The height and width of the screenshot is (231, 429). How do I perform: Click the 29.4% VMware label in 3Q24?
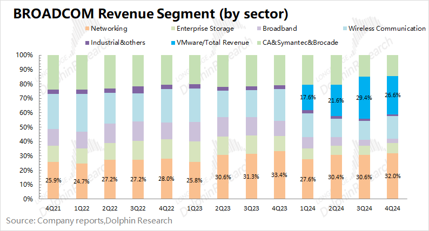pyautogui.click(x=364, y=98)
